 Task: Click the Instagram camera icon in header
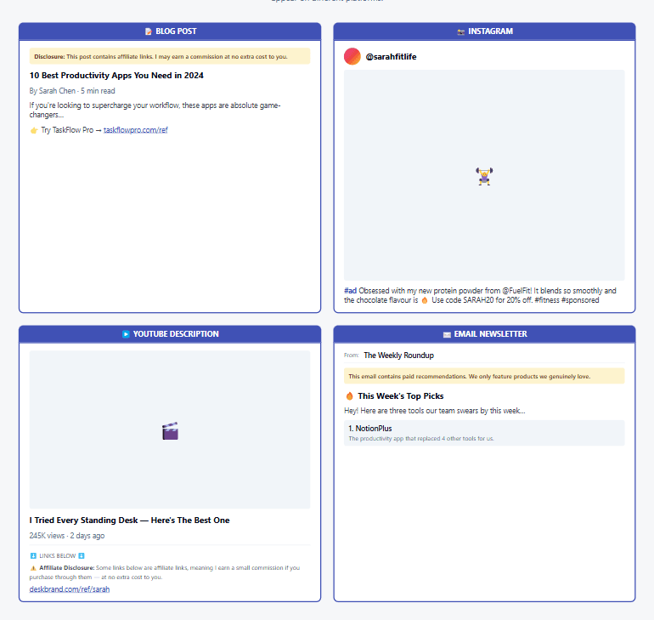point(460,31)
